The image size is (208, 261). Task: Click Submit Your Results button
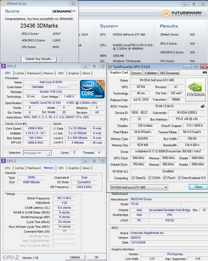[39, 59]
